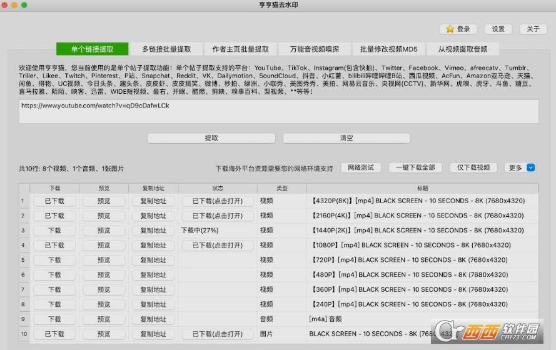This screenshot has width=556, height=350.
Task: Copy address of the 2160P(4K) row
Action: pos(153,216)
